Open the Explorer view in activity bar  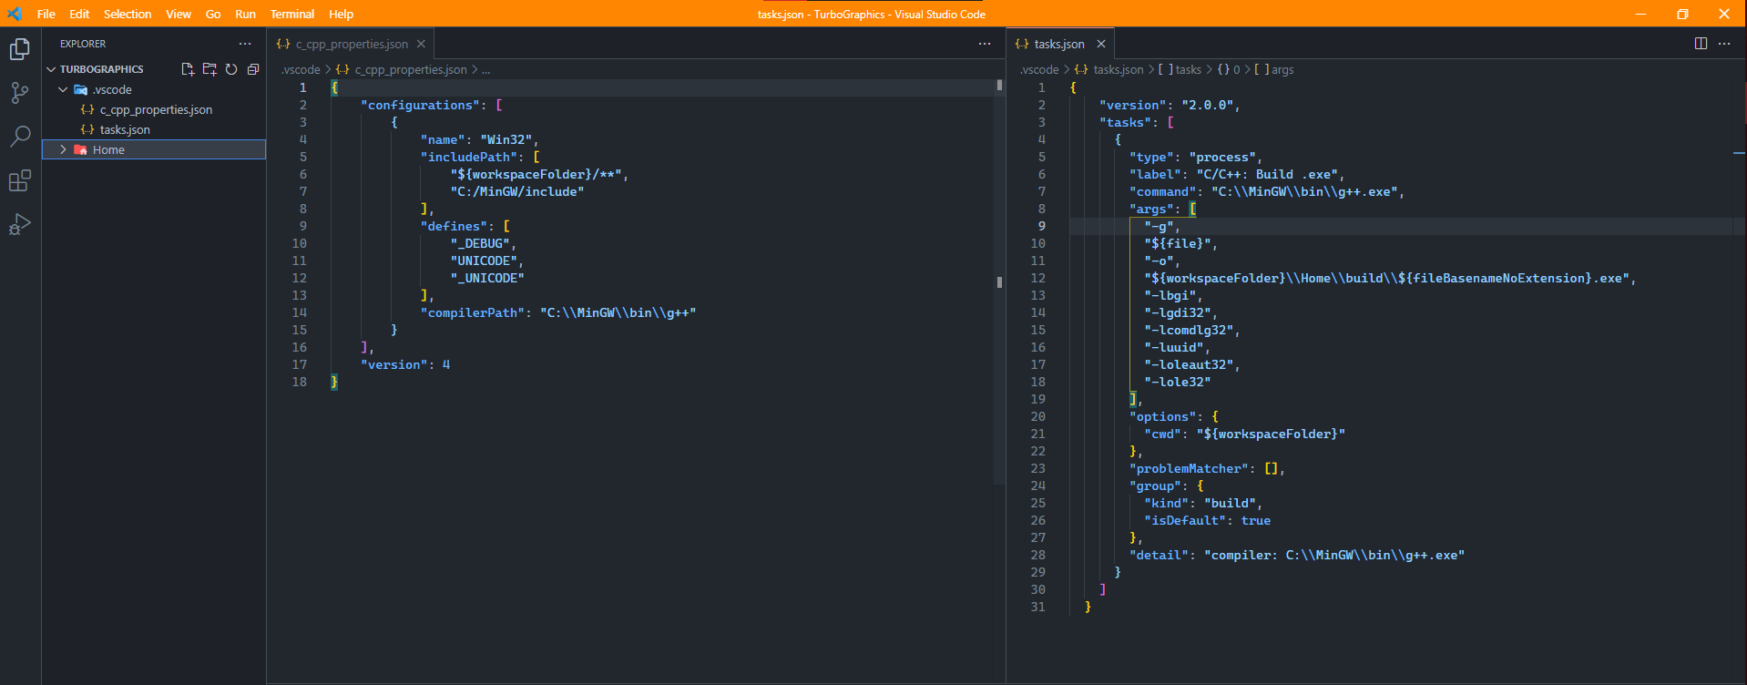pyautogui.click(x=20, y=49)
